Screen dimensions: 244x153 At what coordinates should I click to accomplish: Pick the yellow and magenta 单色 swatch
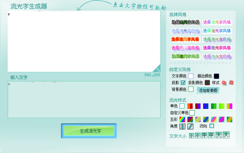[229, 106]
